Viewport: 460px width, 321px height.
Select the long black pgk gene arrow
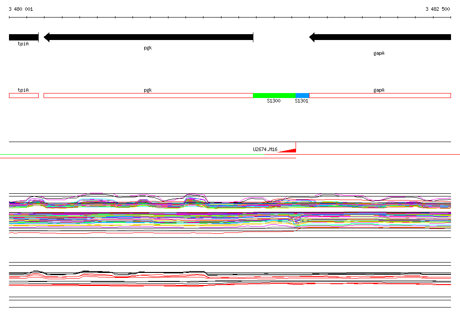[x=148, y=37]
